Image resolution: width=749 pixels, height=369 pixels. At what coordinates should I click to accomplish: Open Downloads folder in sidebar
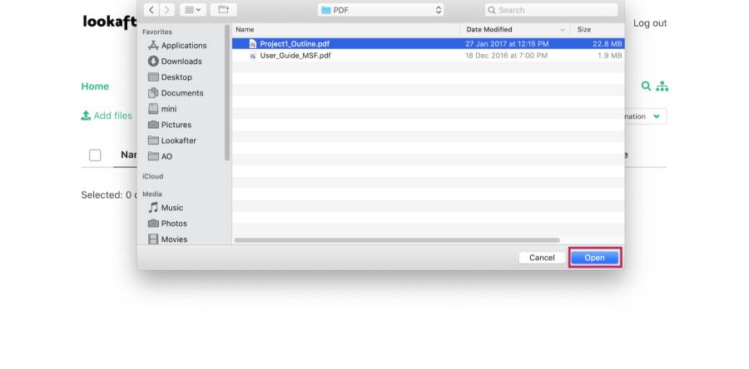[x=181, y=61]
